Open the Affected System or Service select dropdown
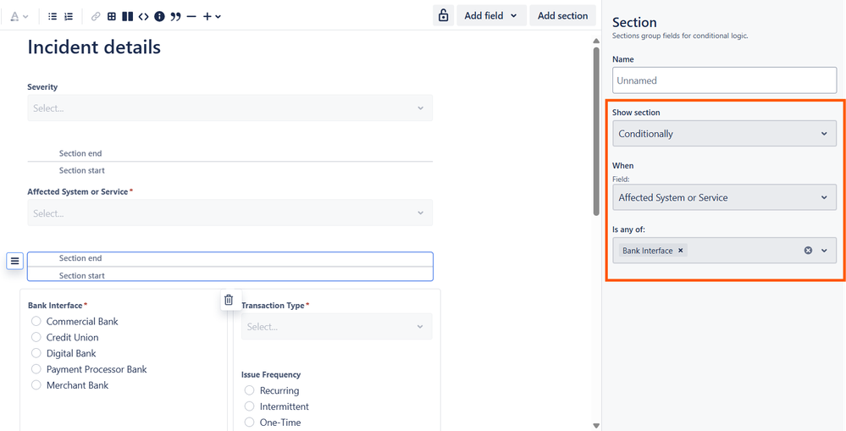 click(229, 213)
